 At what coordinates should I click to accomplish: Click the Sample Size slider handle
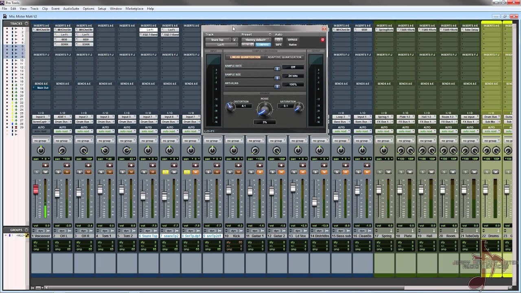pos(277,77)
